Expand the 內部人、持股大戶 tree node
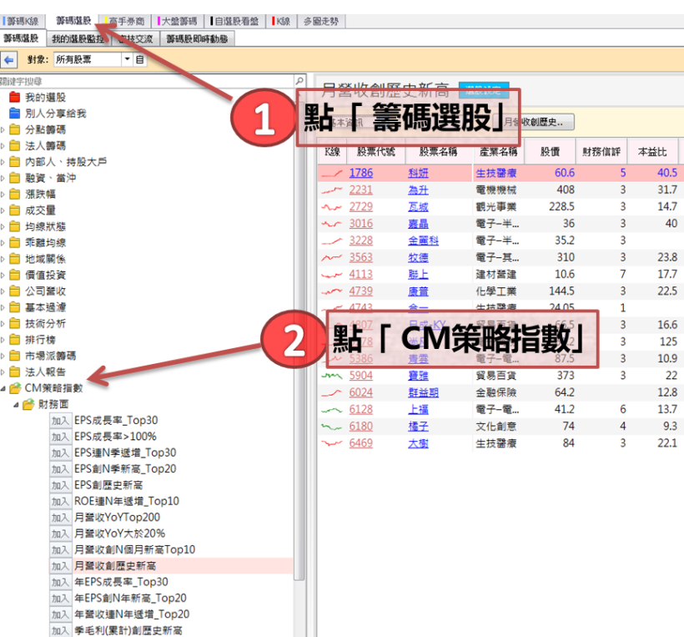The height and width of the screenshot is (637, 684). 3,162
